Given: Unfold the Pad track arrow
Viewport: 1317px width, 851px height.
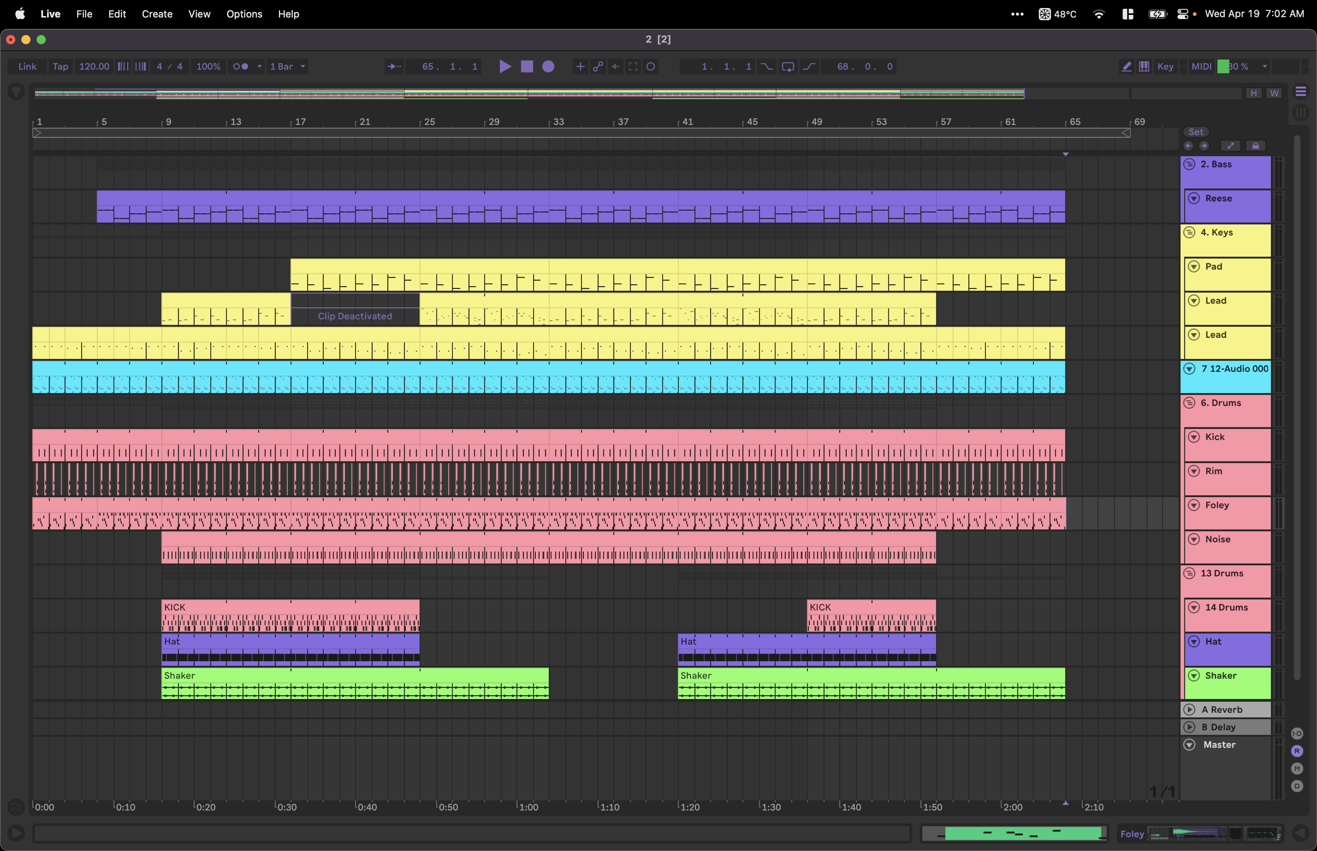Looking at the screenshot, I should click(x=1194, y=266).
